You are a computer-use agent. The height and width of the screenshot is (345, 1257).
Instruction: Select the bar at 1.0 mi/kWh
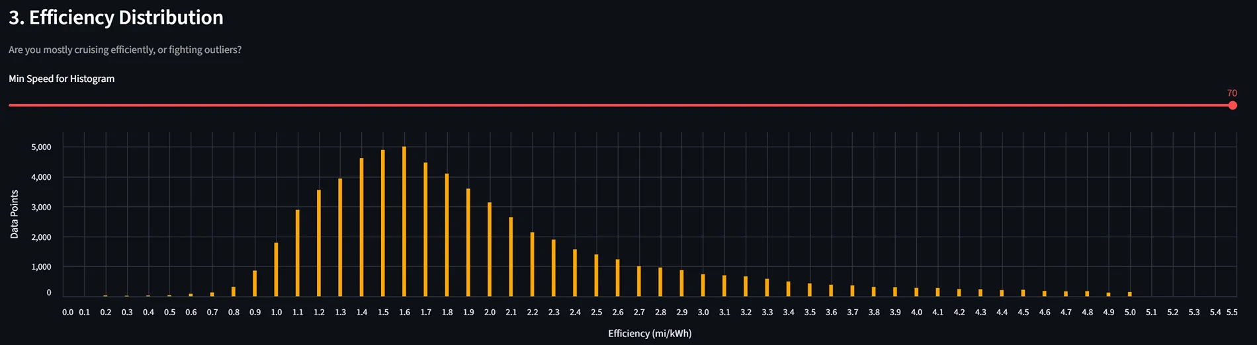(x=276, y=270)
